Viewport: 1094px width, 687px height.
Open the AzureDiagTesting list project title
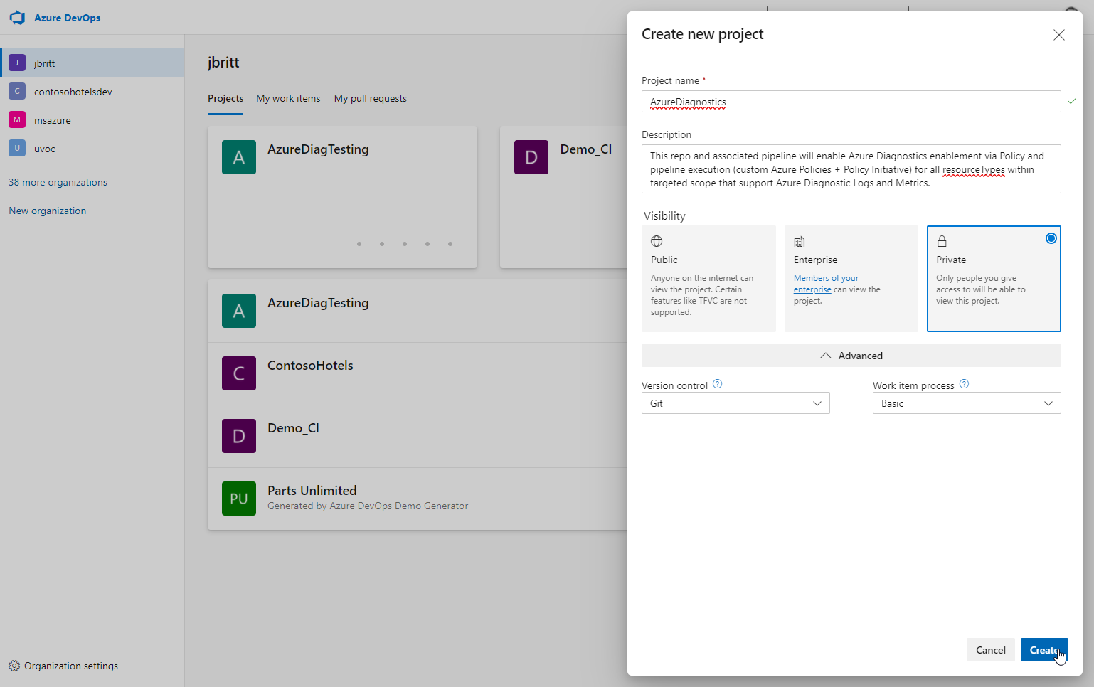318,303
